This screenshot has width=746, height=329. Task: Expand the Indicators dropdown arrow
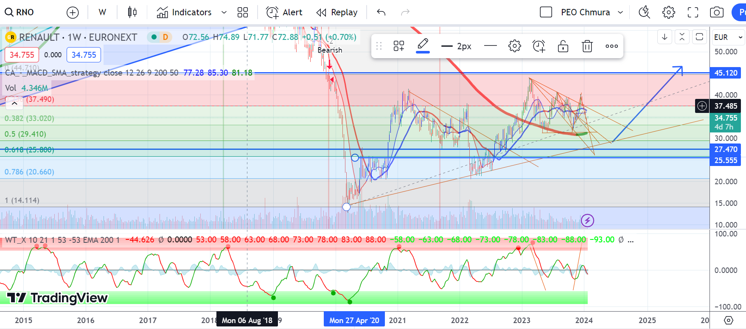[x=224, y=12]
